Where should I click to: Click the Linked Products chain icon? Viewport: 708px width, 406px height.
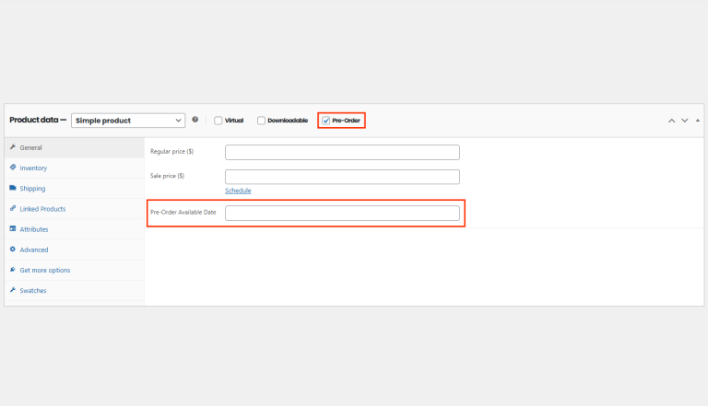point(13,208)
